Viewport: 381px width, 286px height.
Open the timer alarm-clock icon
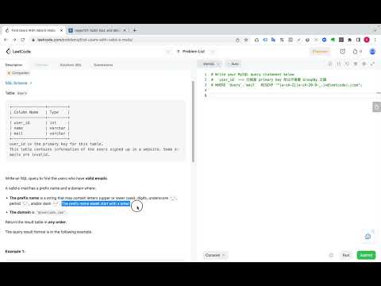[343, 52]
